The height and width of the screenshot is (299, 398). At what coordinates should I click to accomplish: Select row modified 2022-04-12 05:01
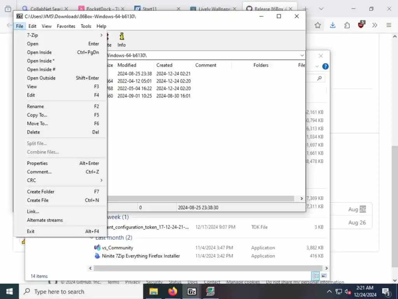pyautogui.click(x=206, y=81)
